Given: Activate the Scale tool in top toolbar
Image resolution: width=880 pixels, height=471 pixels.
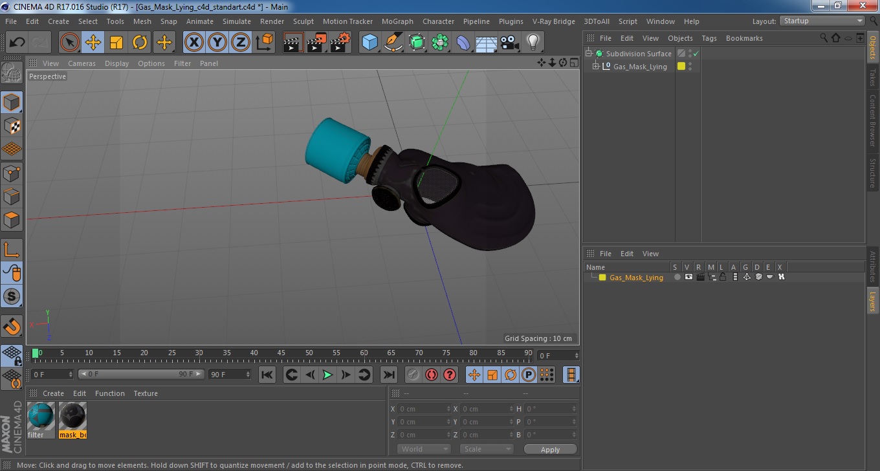Looking at the screenshot, I should point(116,43).
